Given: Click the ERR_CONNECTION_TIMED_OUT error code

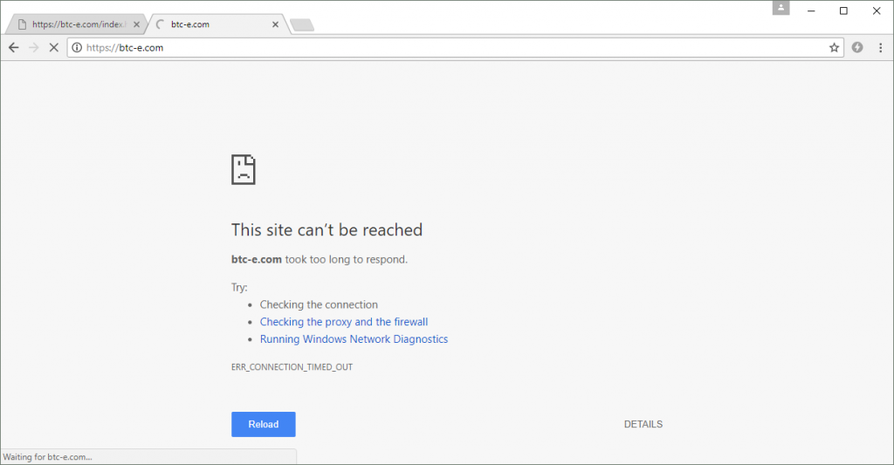Looking at the screenshot, I should tap(292, 367).
